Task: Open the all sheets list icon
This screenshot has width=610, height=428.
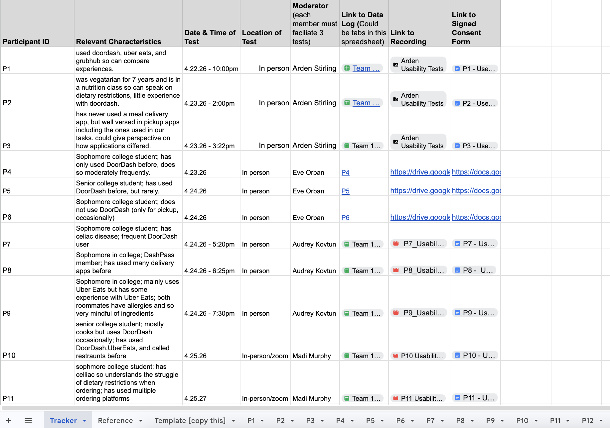Action: [x=28, y=420]
